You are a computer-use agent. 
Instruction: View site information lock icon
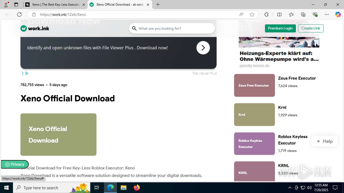(x=34, y=14)
